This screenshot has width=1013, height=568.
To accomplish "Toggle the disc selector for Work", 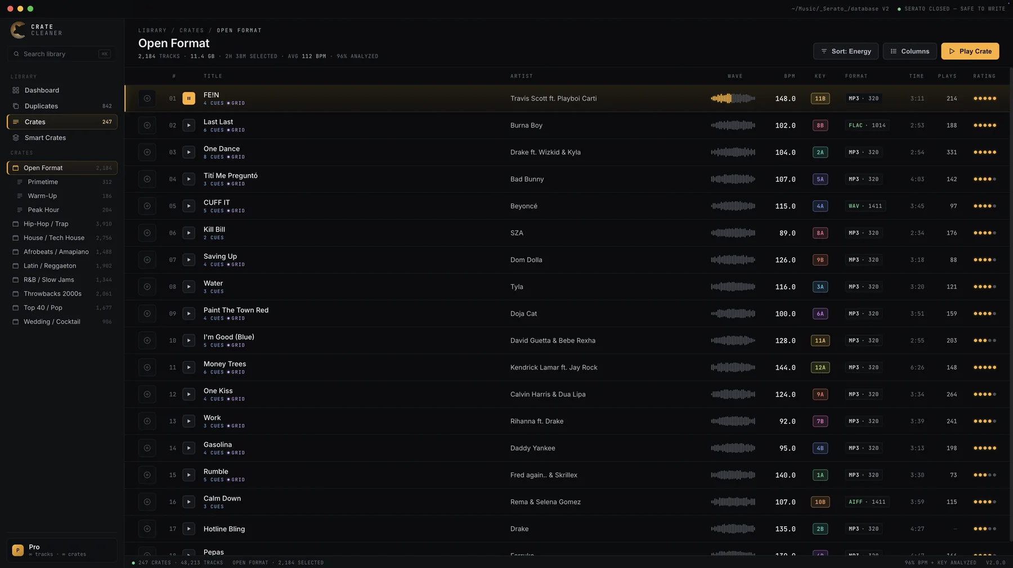I will coord(147,421).
